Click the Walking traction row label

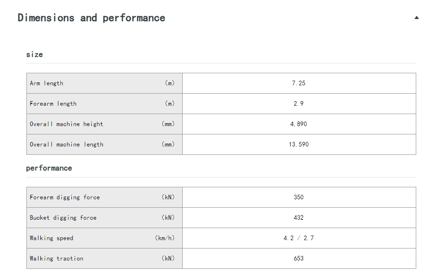point(57,259)
